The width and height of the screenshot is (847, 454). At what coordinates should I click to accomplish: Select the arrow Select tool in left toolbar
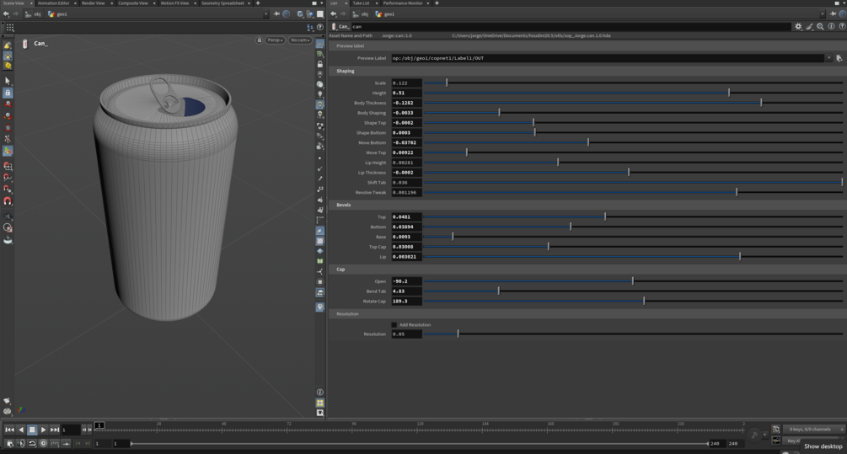[8, 81]
